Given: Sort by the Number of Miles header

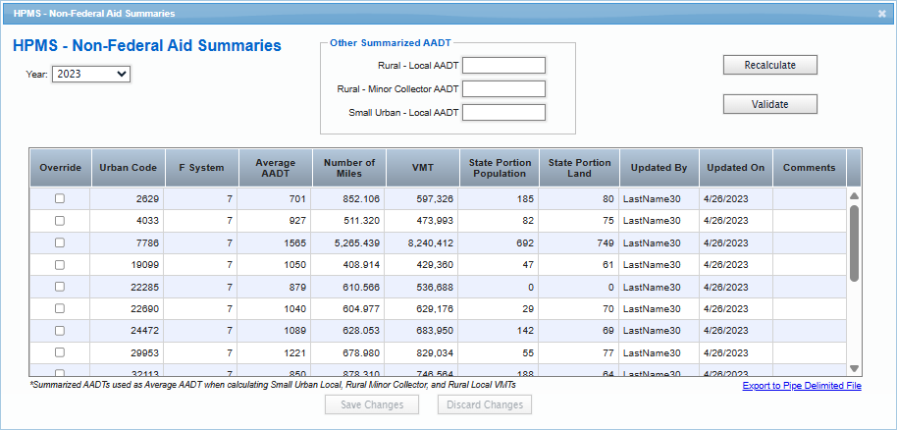Looking at the screenshot, I should (x=349, y=168).
